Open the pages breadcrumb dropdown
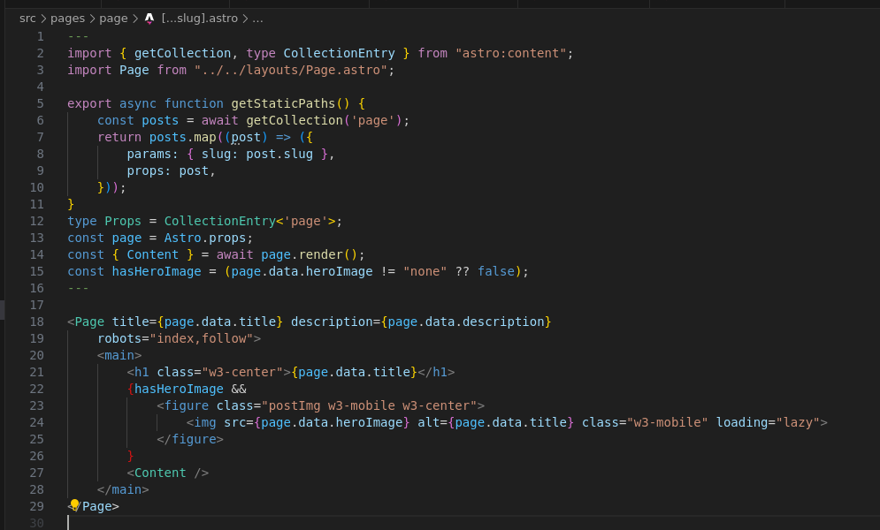The image size is (880, 530). click(x=67, y=18)
